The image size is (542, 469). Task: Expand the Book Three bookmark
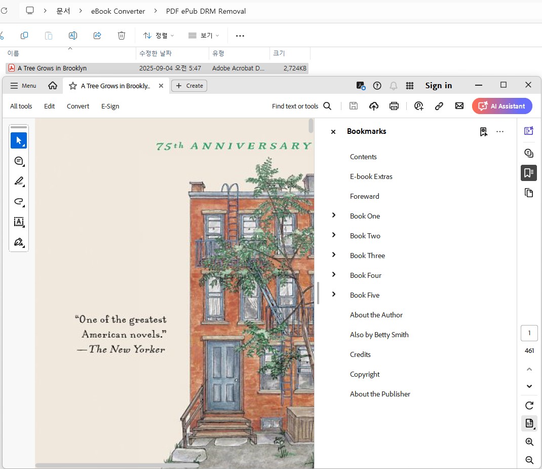coord(334,255)
